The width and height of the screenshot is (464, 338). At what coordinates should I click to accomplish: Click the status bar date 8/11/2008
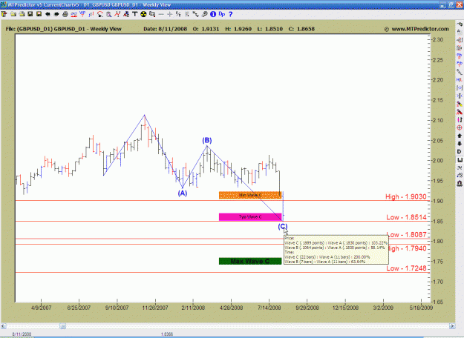pyautogui.click(x=22, y=334)
